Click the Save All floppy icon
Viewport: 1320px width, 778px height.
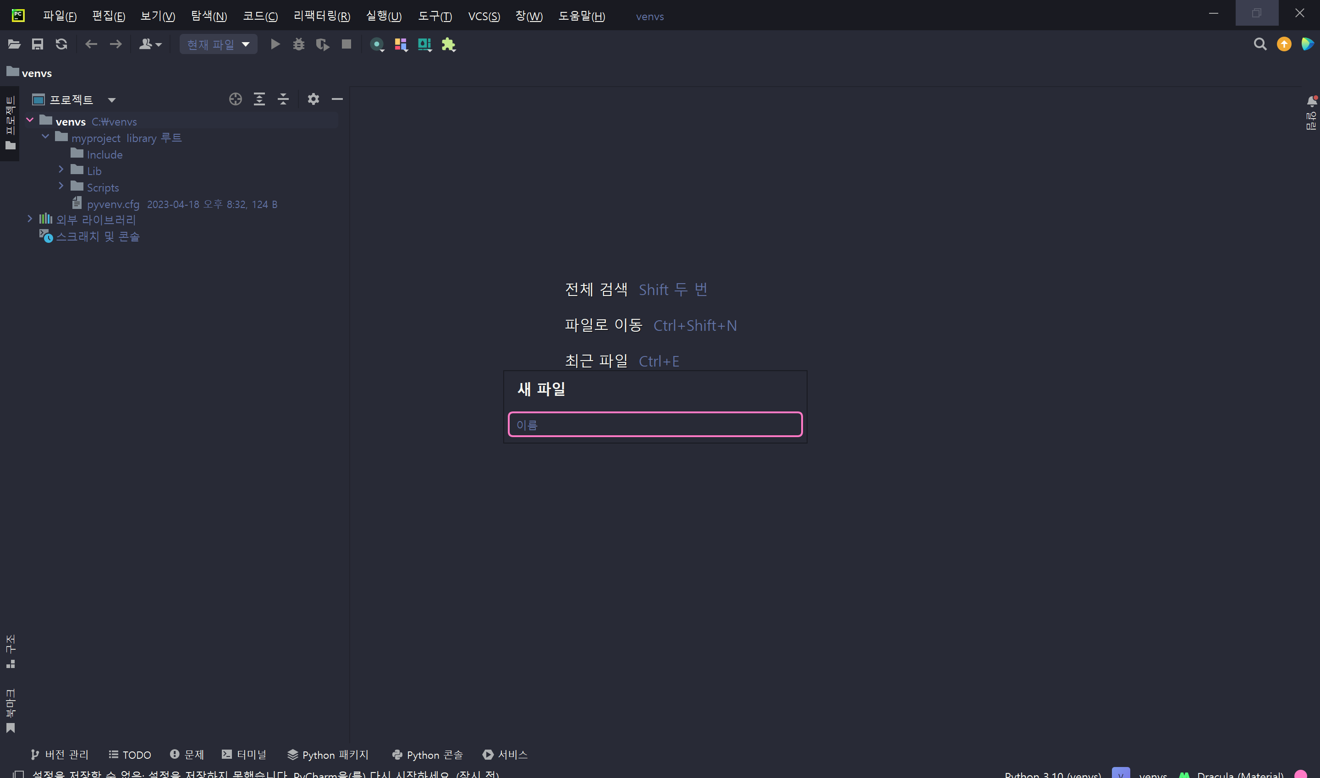point(37,44)
